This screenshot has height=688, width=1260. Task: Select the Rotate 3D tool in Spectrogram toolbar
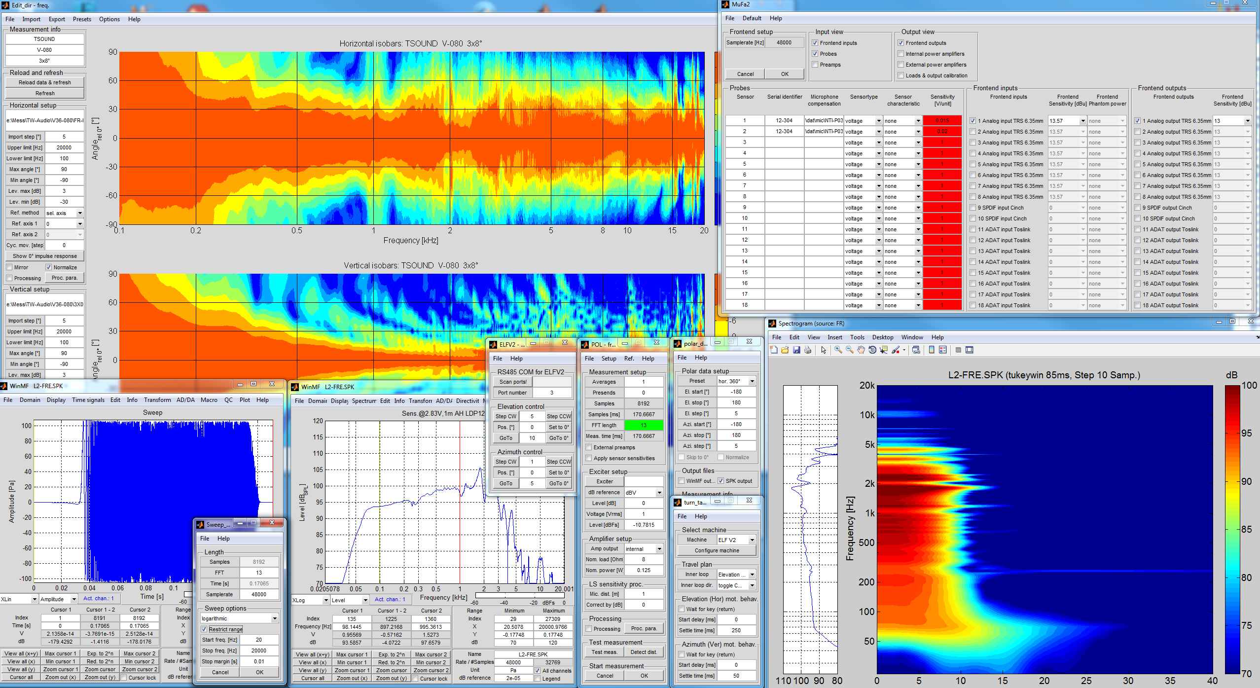point(873,350)
